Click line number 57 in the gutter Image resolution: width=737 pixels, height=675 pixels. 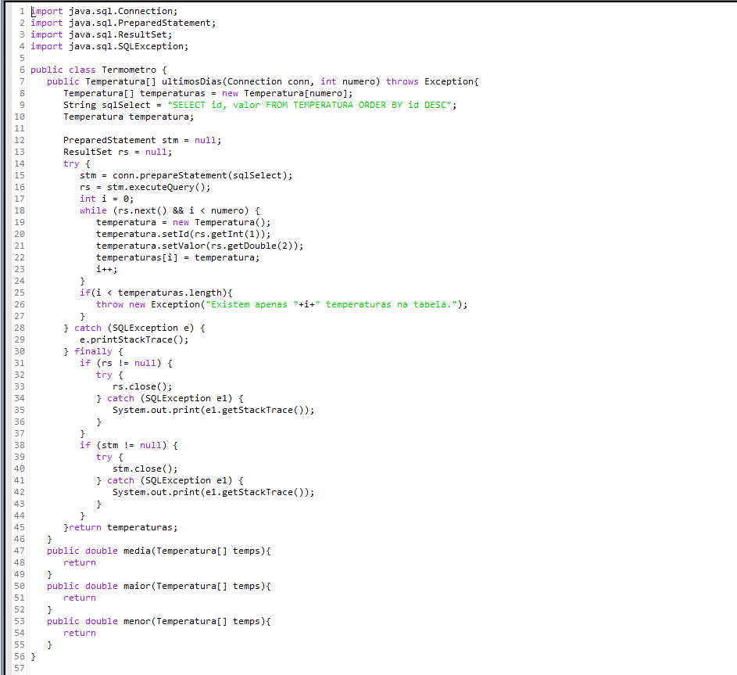click(20, 668)
